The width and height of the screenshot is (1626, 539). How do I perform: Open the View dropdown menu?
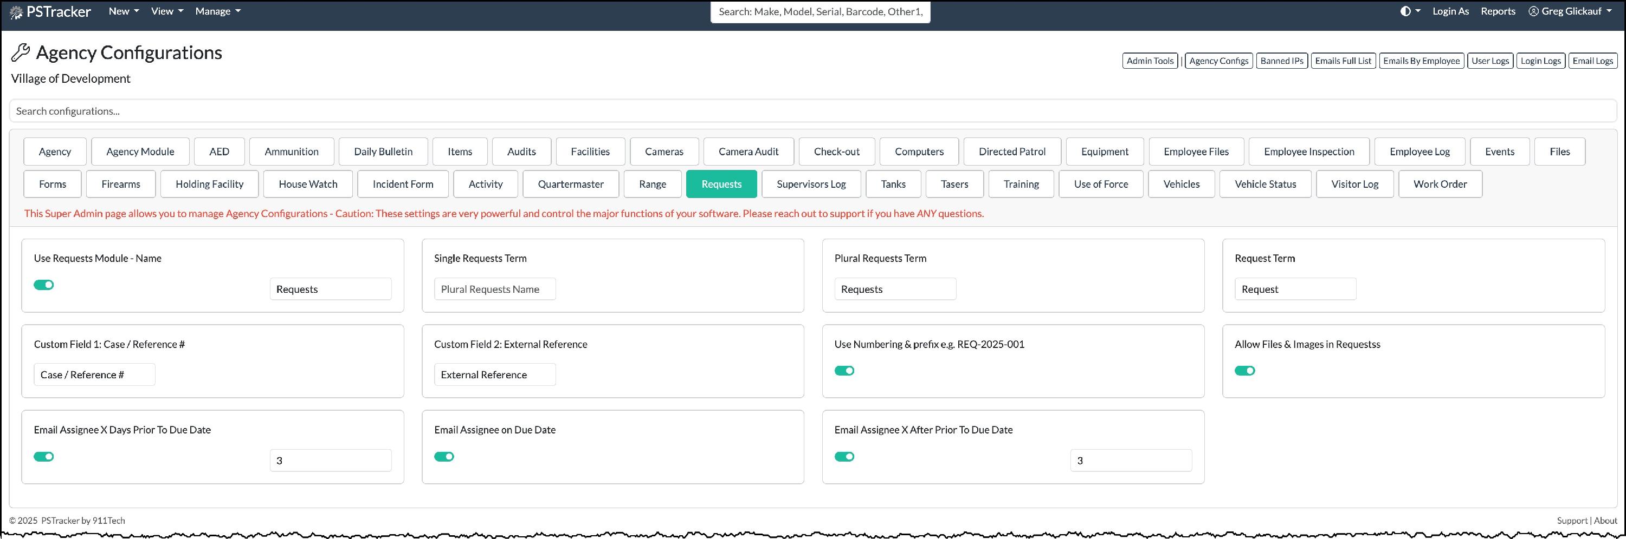167,11
